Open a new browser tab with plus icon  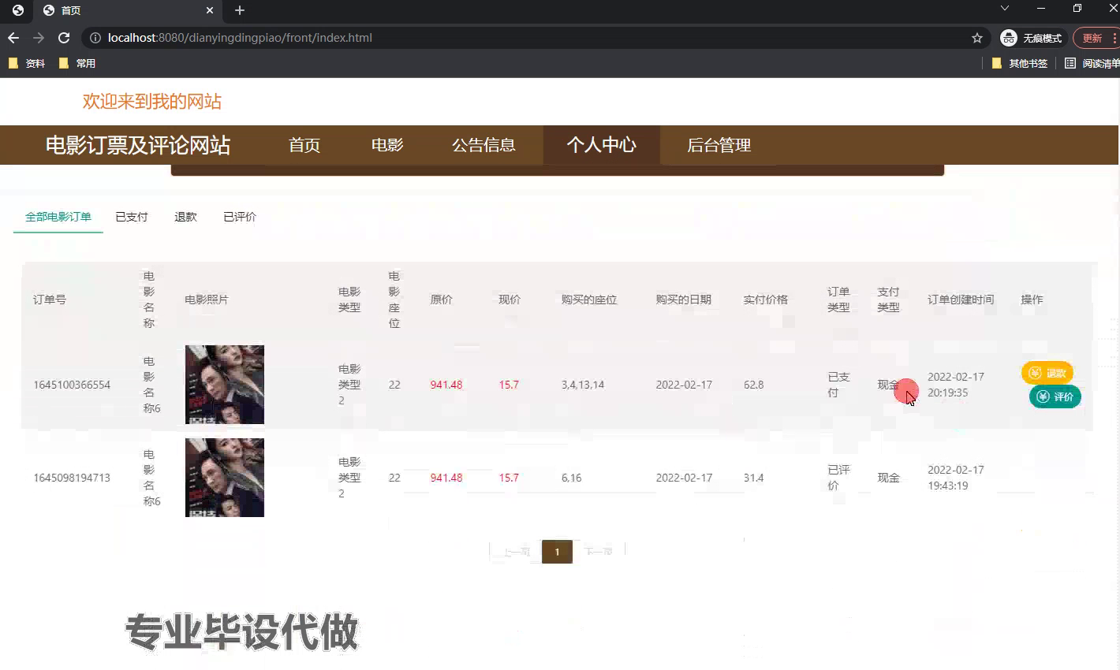coord(240,10)
